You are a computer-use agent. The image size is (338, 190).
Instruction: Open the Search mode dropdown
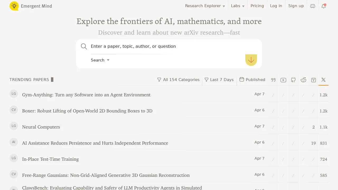(100, 60)
